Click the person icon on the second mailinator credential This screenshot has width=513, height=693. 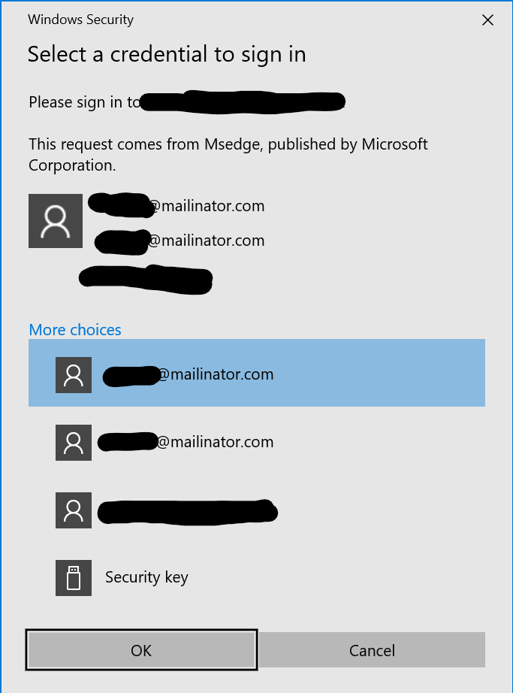(73, 442)
